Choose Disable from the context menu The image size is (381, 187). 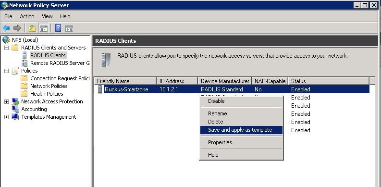click(x=241, y=101)
